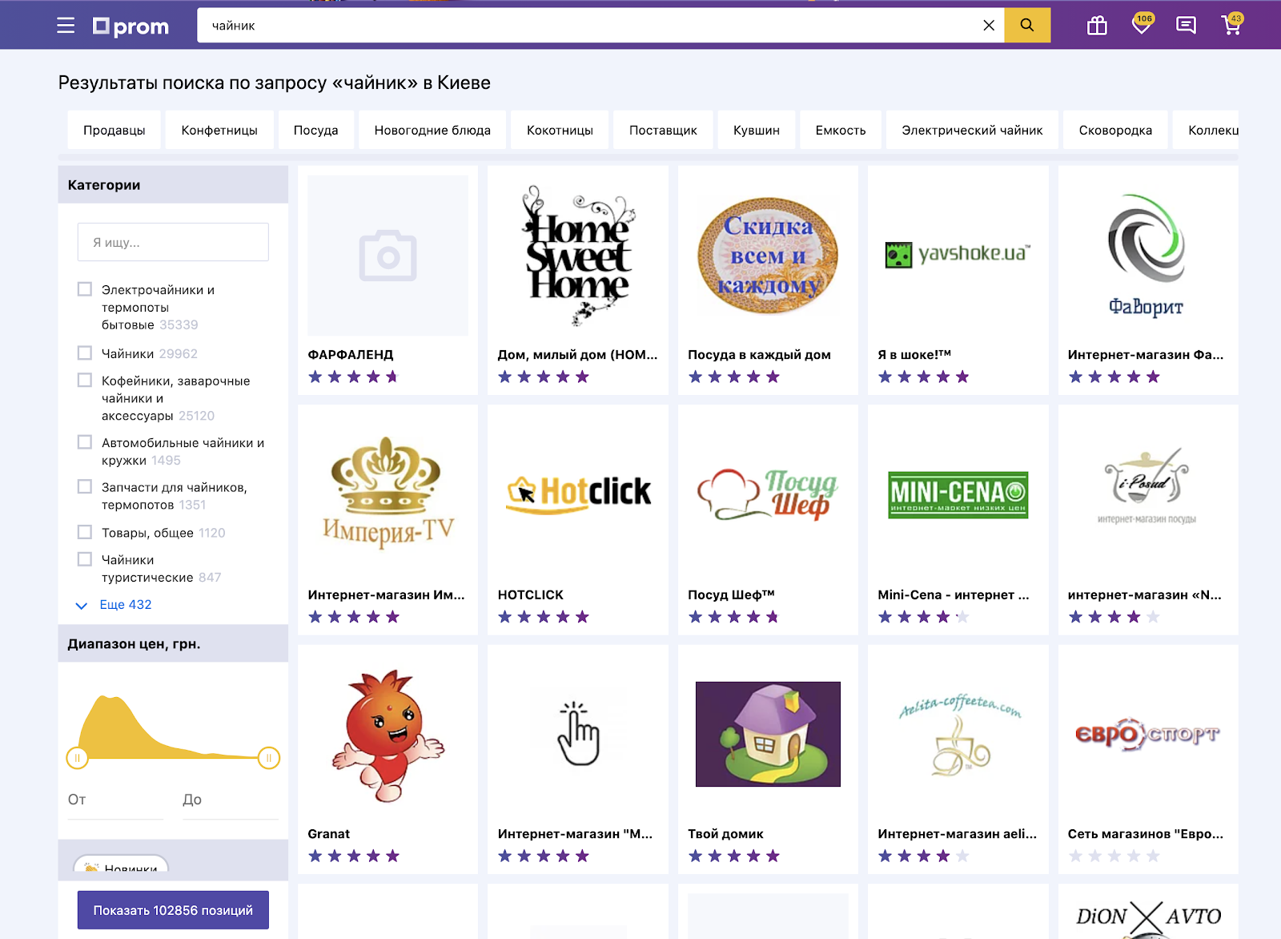Click the MINI-CENA green logo
Image resolution: width=1281 pixels, height=939 pixels.
point(958,494)
